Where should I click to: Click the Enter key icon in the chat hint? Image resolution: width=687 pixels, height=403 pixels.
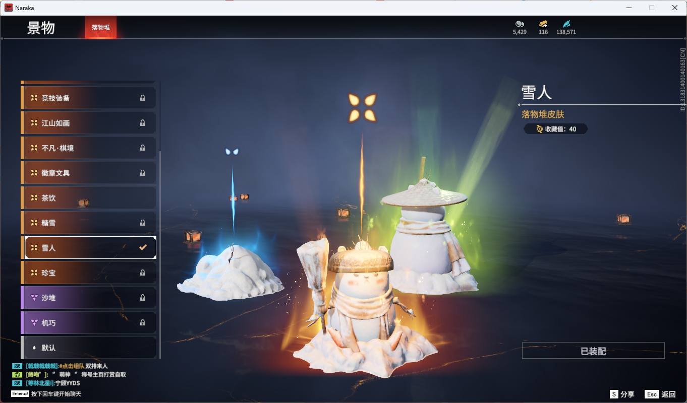click(20, 393)
